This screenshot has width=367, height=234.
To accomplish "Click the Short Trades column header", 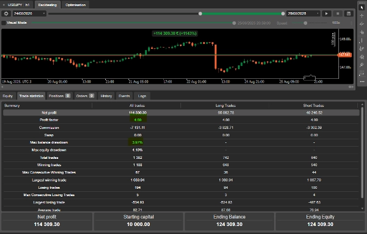I will click(x=313, y=106).
